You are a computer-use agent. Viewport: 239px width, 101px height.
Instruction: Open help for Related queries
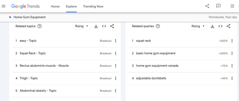click(158, 26)
